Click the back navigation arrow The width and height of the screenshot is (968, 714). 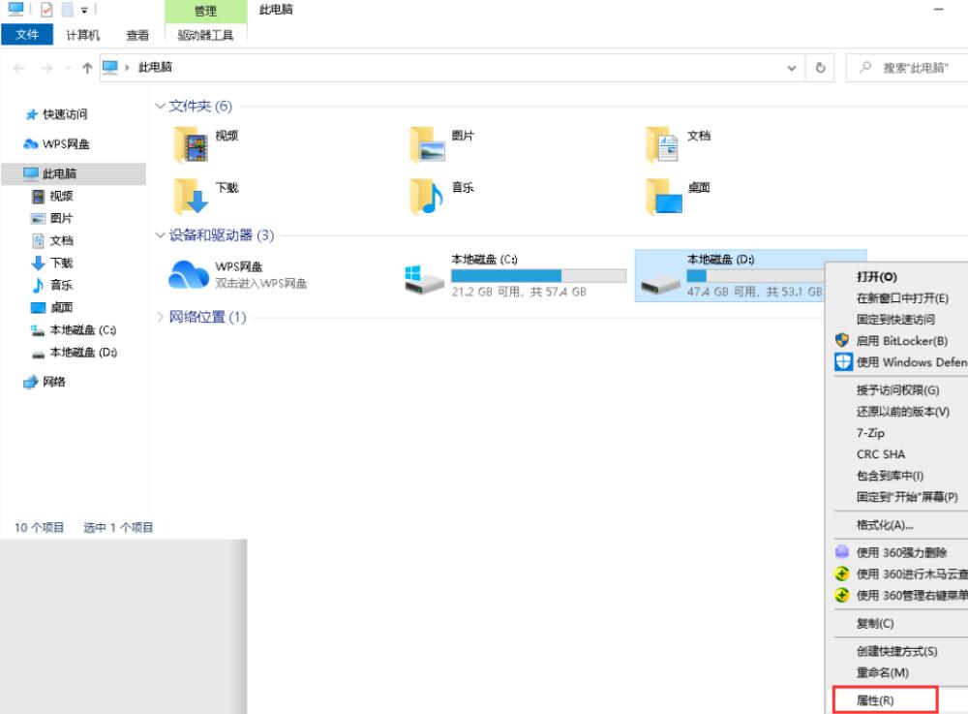click(19, 68)
